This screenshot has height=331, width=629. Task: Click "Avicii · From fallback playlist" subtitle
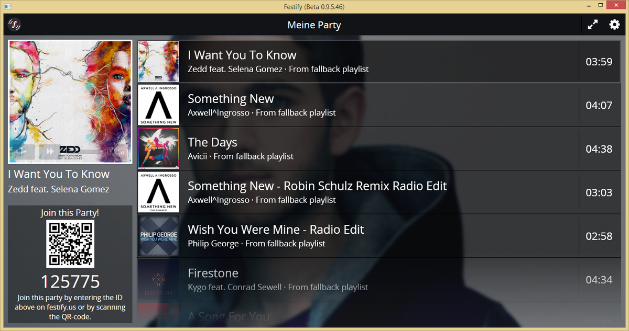coord(241,156)
